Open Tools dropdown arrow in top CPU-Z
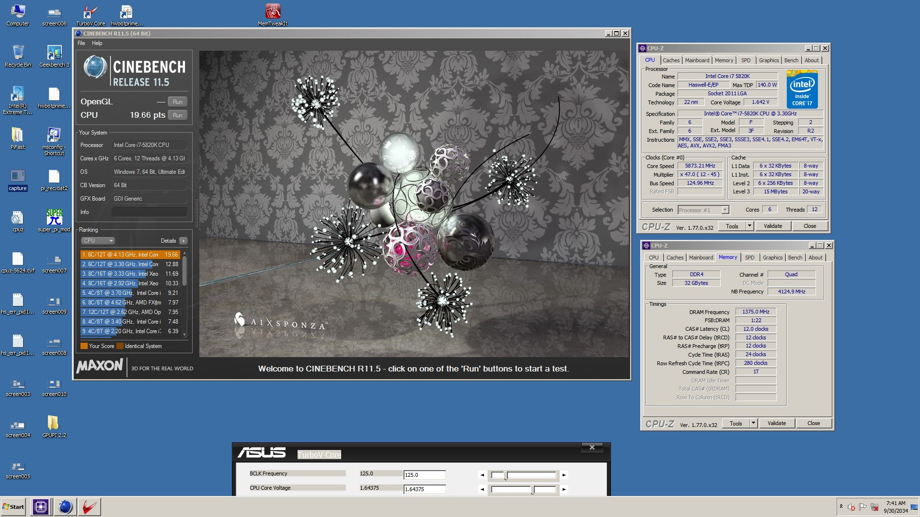 [x=749, y=226]
